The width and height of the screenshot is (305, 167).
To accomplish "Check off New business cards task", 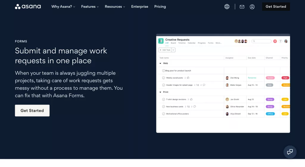I will pyautogui.click(x=164, y=107).
